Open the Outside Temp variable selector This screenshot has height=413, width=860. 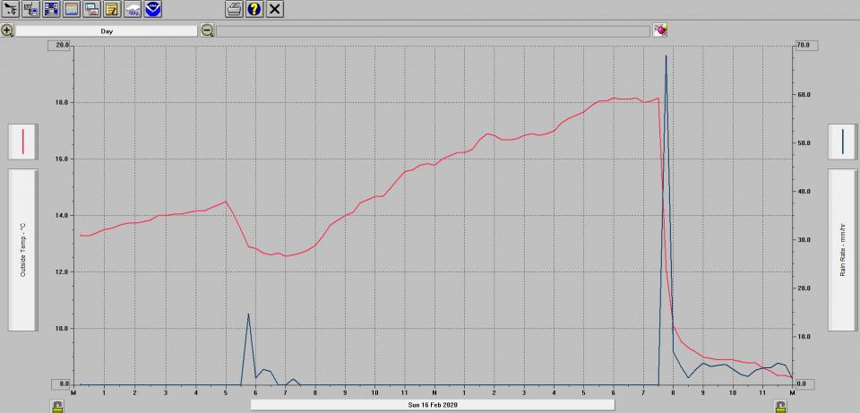[x=22, y=250]
